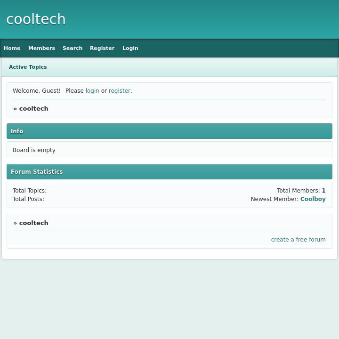Open the Members list
This screenshot has height=339, width=339.
pyautogui.click(x=41, y=48)
